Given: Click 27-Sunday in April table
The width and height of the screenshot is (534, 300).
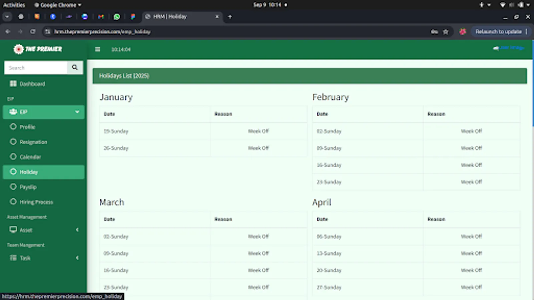Looking at the screenshot, I should click(329, 287).
